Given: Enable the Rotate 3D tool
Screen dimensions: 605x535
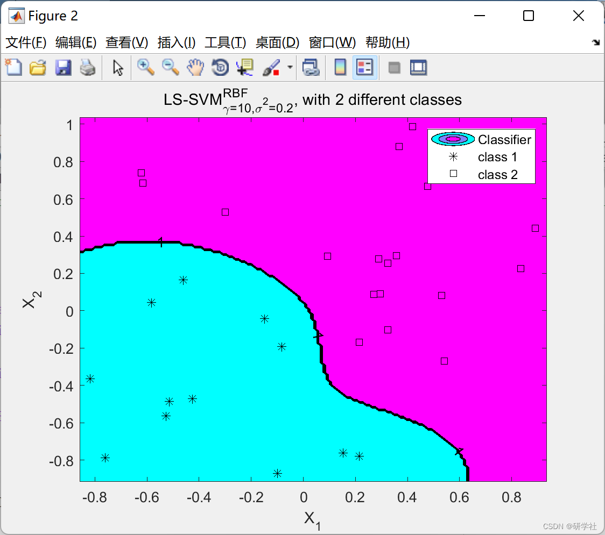Looking at the screenshot, I should coord(220,67).
